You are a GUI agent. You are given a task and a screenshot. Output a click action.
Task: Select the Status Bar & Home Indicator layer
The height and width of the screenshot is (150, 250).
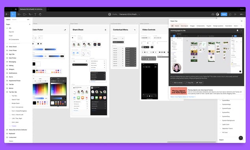coord(18,130)
